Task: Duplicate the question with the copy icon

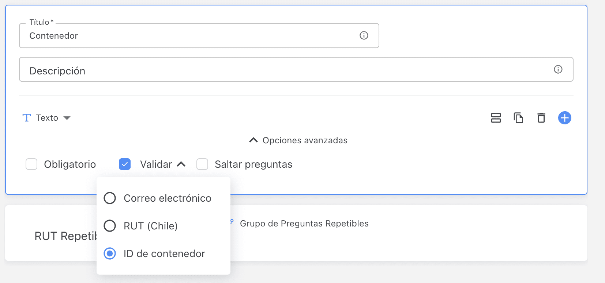Action: click(518, 118)
